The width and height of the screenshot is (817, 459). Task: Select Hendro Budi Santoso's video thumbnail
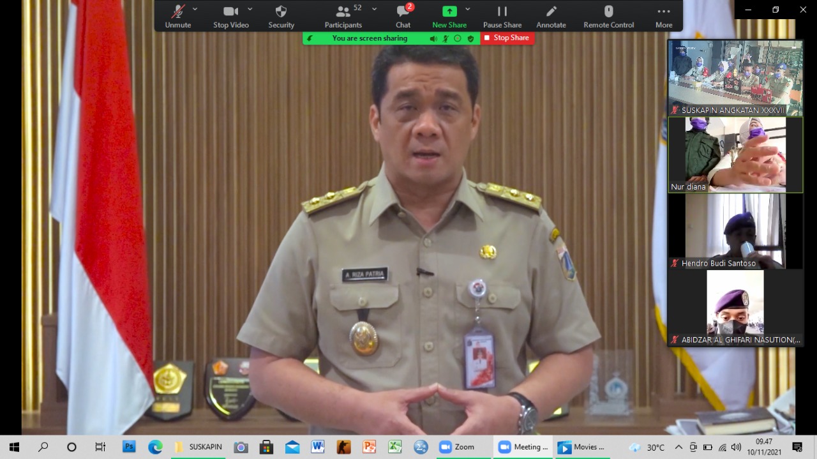[735, 230]
